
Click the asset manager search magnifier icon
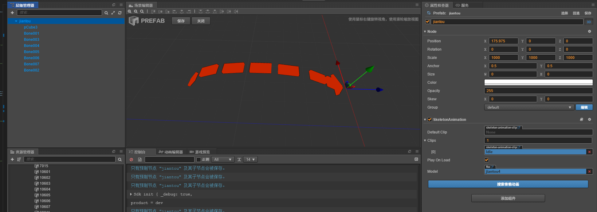[x=120, y=160]
